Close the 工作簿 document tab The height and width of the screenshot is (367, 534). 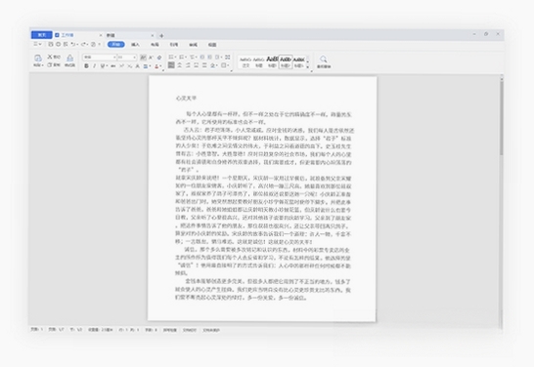coord(101,35)
